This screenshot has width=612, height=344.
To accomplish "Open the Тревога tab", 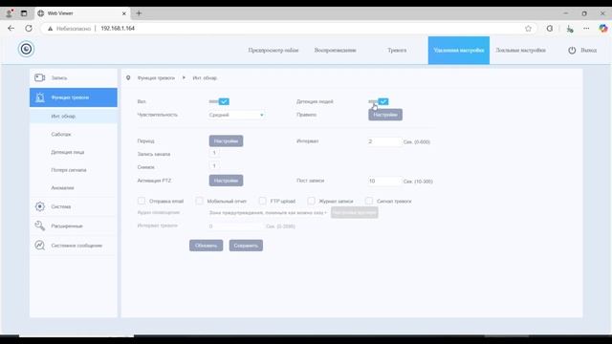I will click(397, 51).
